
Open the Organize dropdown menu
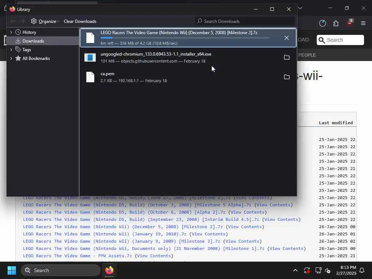[45, 21]
